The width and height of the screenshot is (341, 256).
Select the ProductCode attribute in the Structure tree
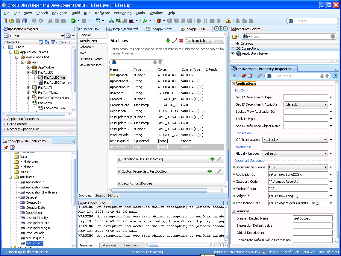[x=35, y=233]
